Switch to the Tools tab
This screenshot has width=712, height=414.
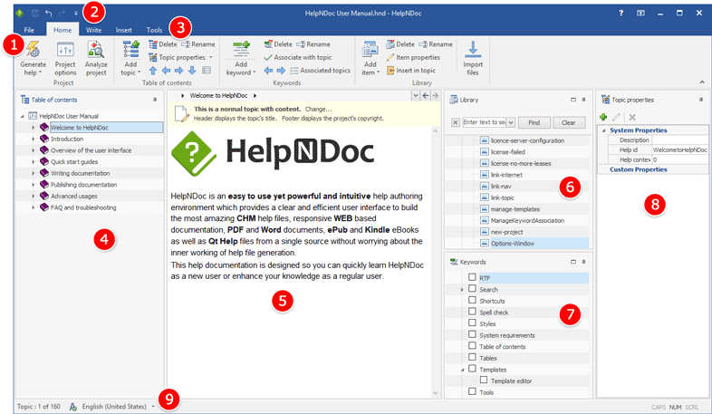(154, 30)
